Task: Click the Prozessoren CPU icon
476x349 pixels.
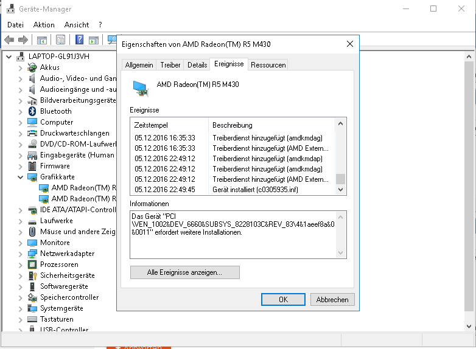Action: pos(32,264)
